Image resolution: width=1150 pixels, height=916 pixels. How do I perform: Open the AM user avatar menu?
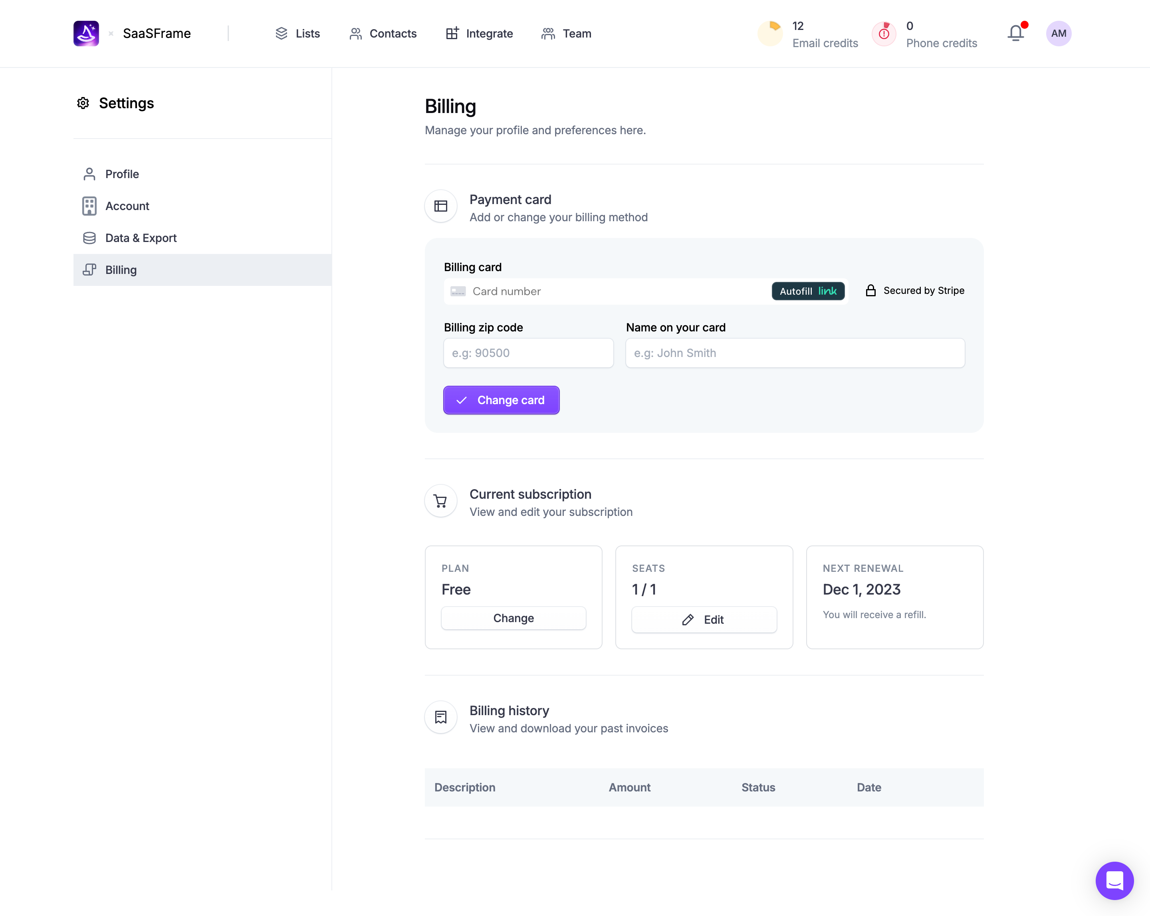1058,33
